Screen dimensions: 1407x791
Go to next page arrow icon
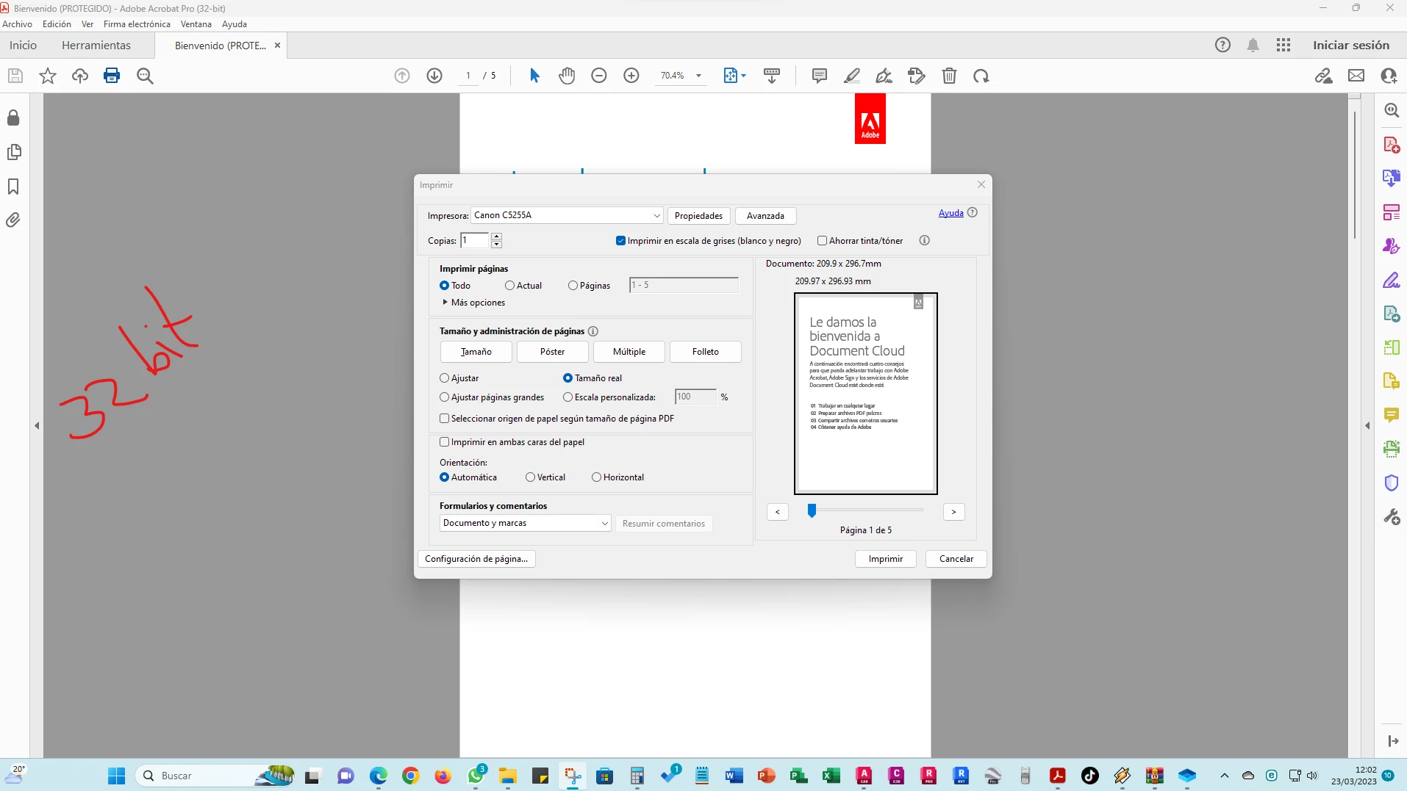click(x=434, y=76)
